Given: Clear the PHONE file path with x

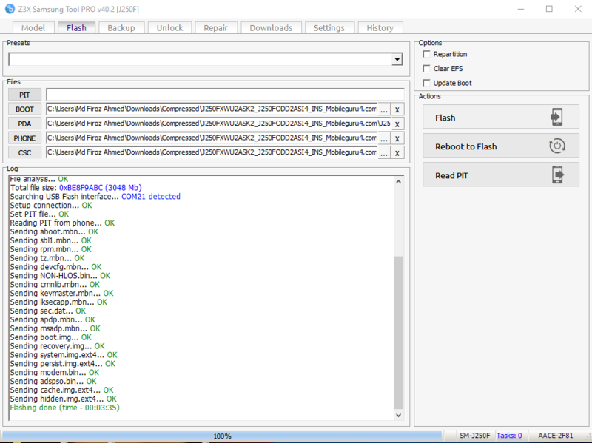Looking at the screenshot, I should tap(397, 138).
